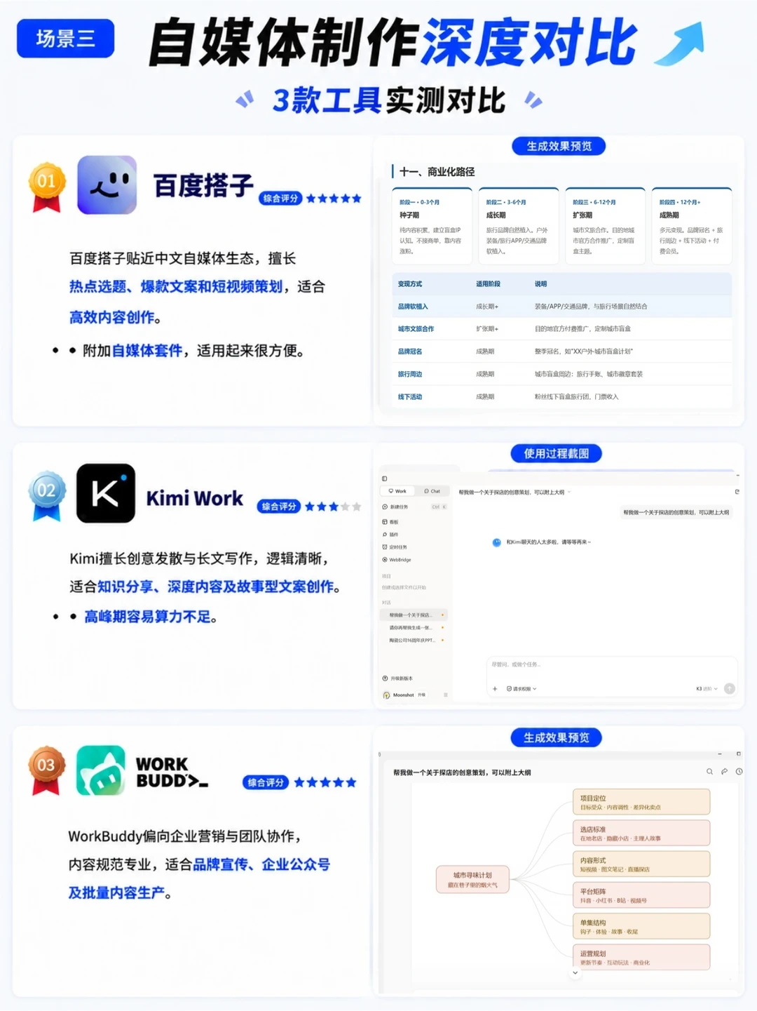Toggle the Kimi sidebar collapse icon
Image resolution: width=757 pixels, height=1011 pixels.
(x=384, y=478)
